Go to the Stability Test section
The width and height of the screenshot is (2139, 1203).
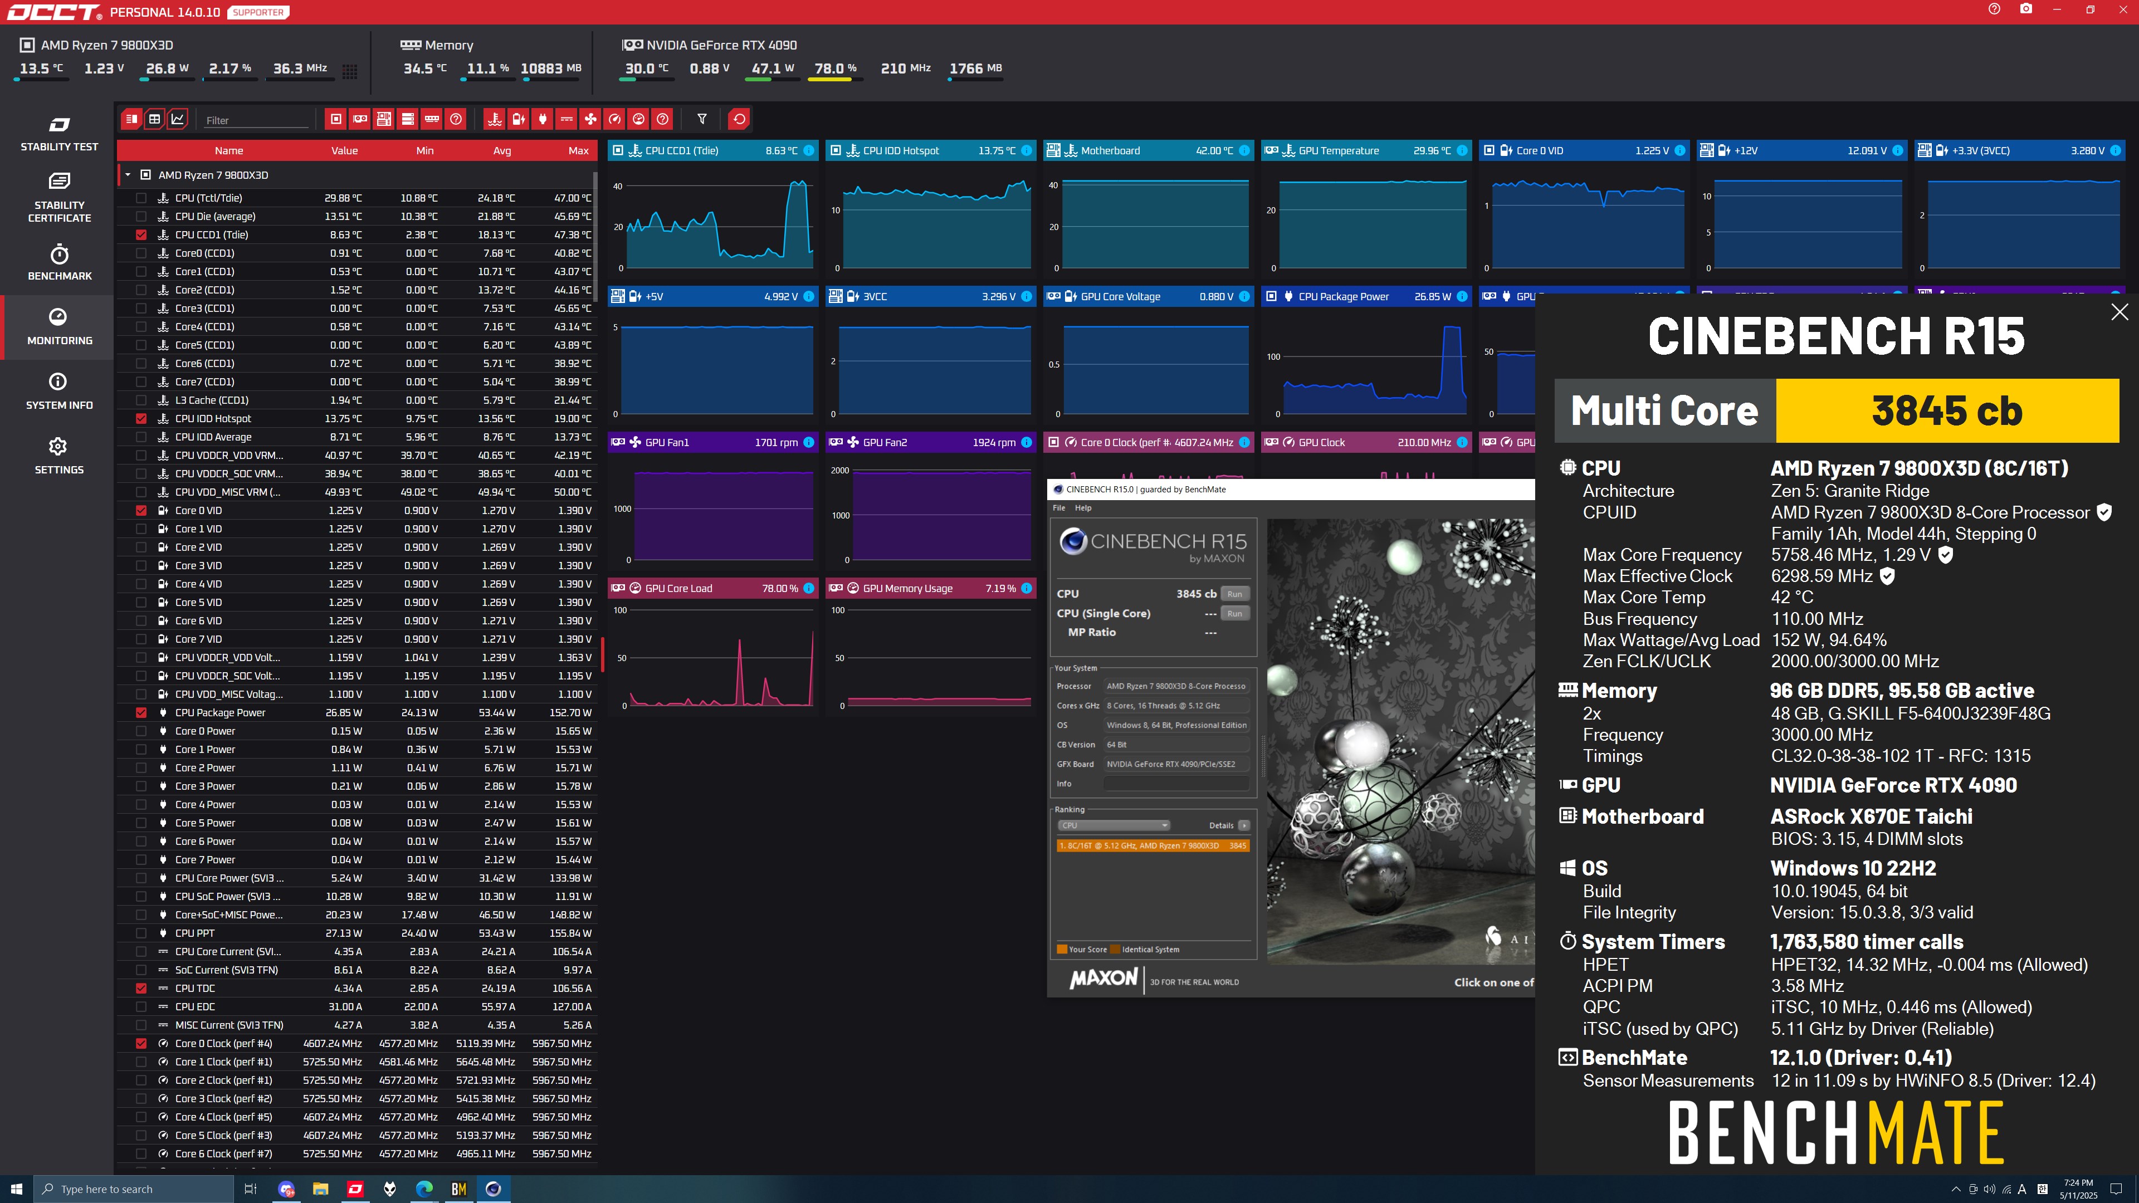pyautogui.click(x=59, y=134)
